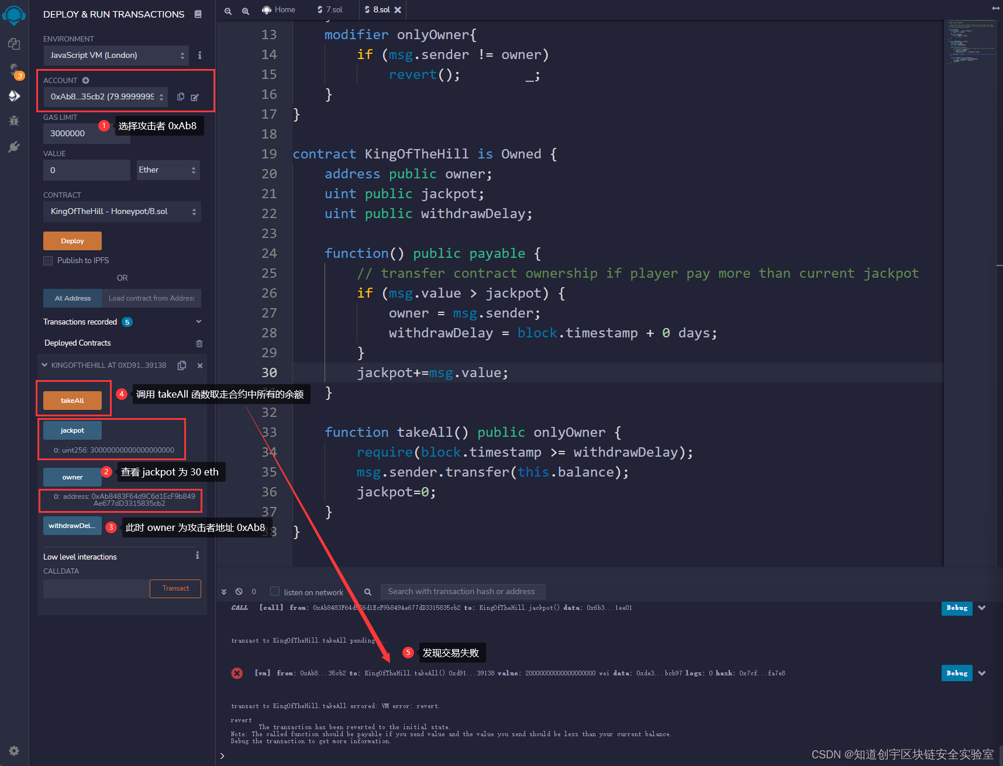Toggle listen on network checkbox
Image resolution: width=1003 pixels, height=766 pixels.
275,592
